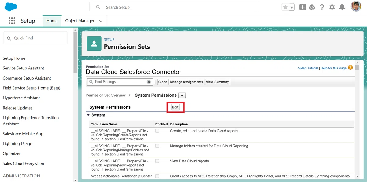This screenshot has height=182, width=367.
Task: Open Lightning Usage in sidebar
Action: point(17,143)
